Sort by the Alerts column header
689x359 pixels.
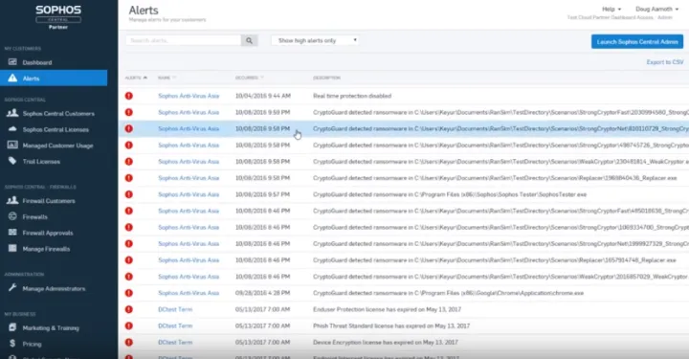136,78
